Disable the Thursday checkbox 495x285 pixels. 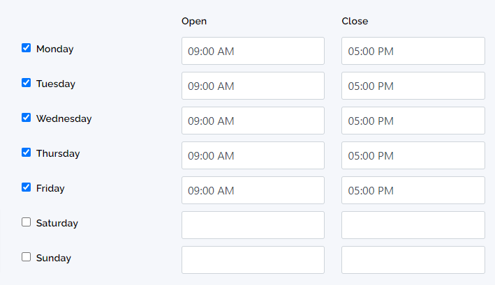point(27,153)
